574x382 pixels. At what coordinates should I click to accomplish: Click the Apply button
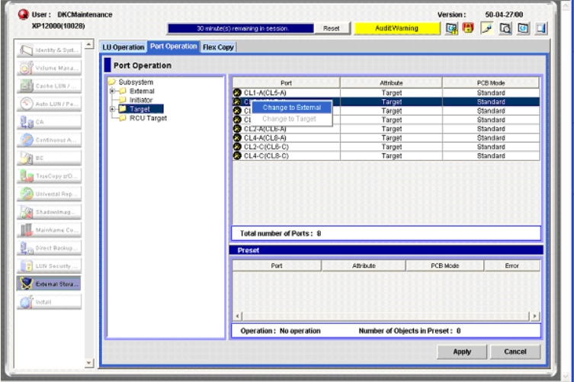(x=461, y=352)
